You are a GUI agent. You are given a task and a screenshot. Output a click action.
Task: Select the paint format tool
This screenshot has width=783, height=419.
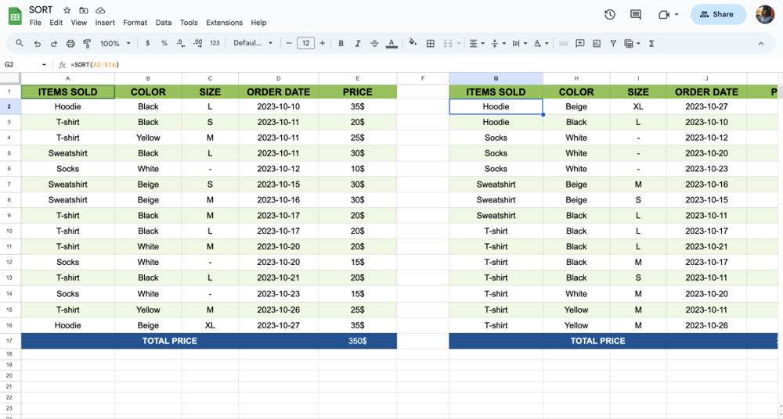pyautogui.click(x=87, y=44)
